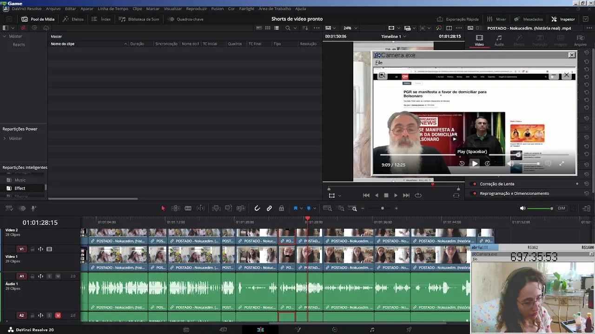This screenshot has width=595, height=334.
Task: Select the Effect smart bin
Action: click(x=20, y=188)
